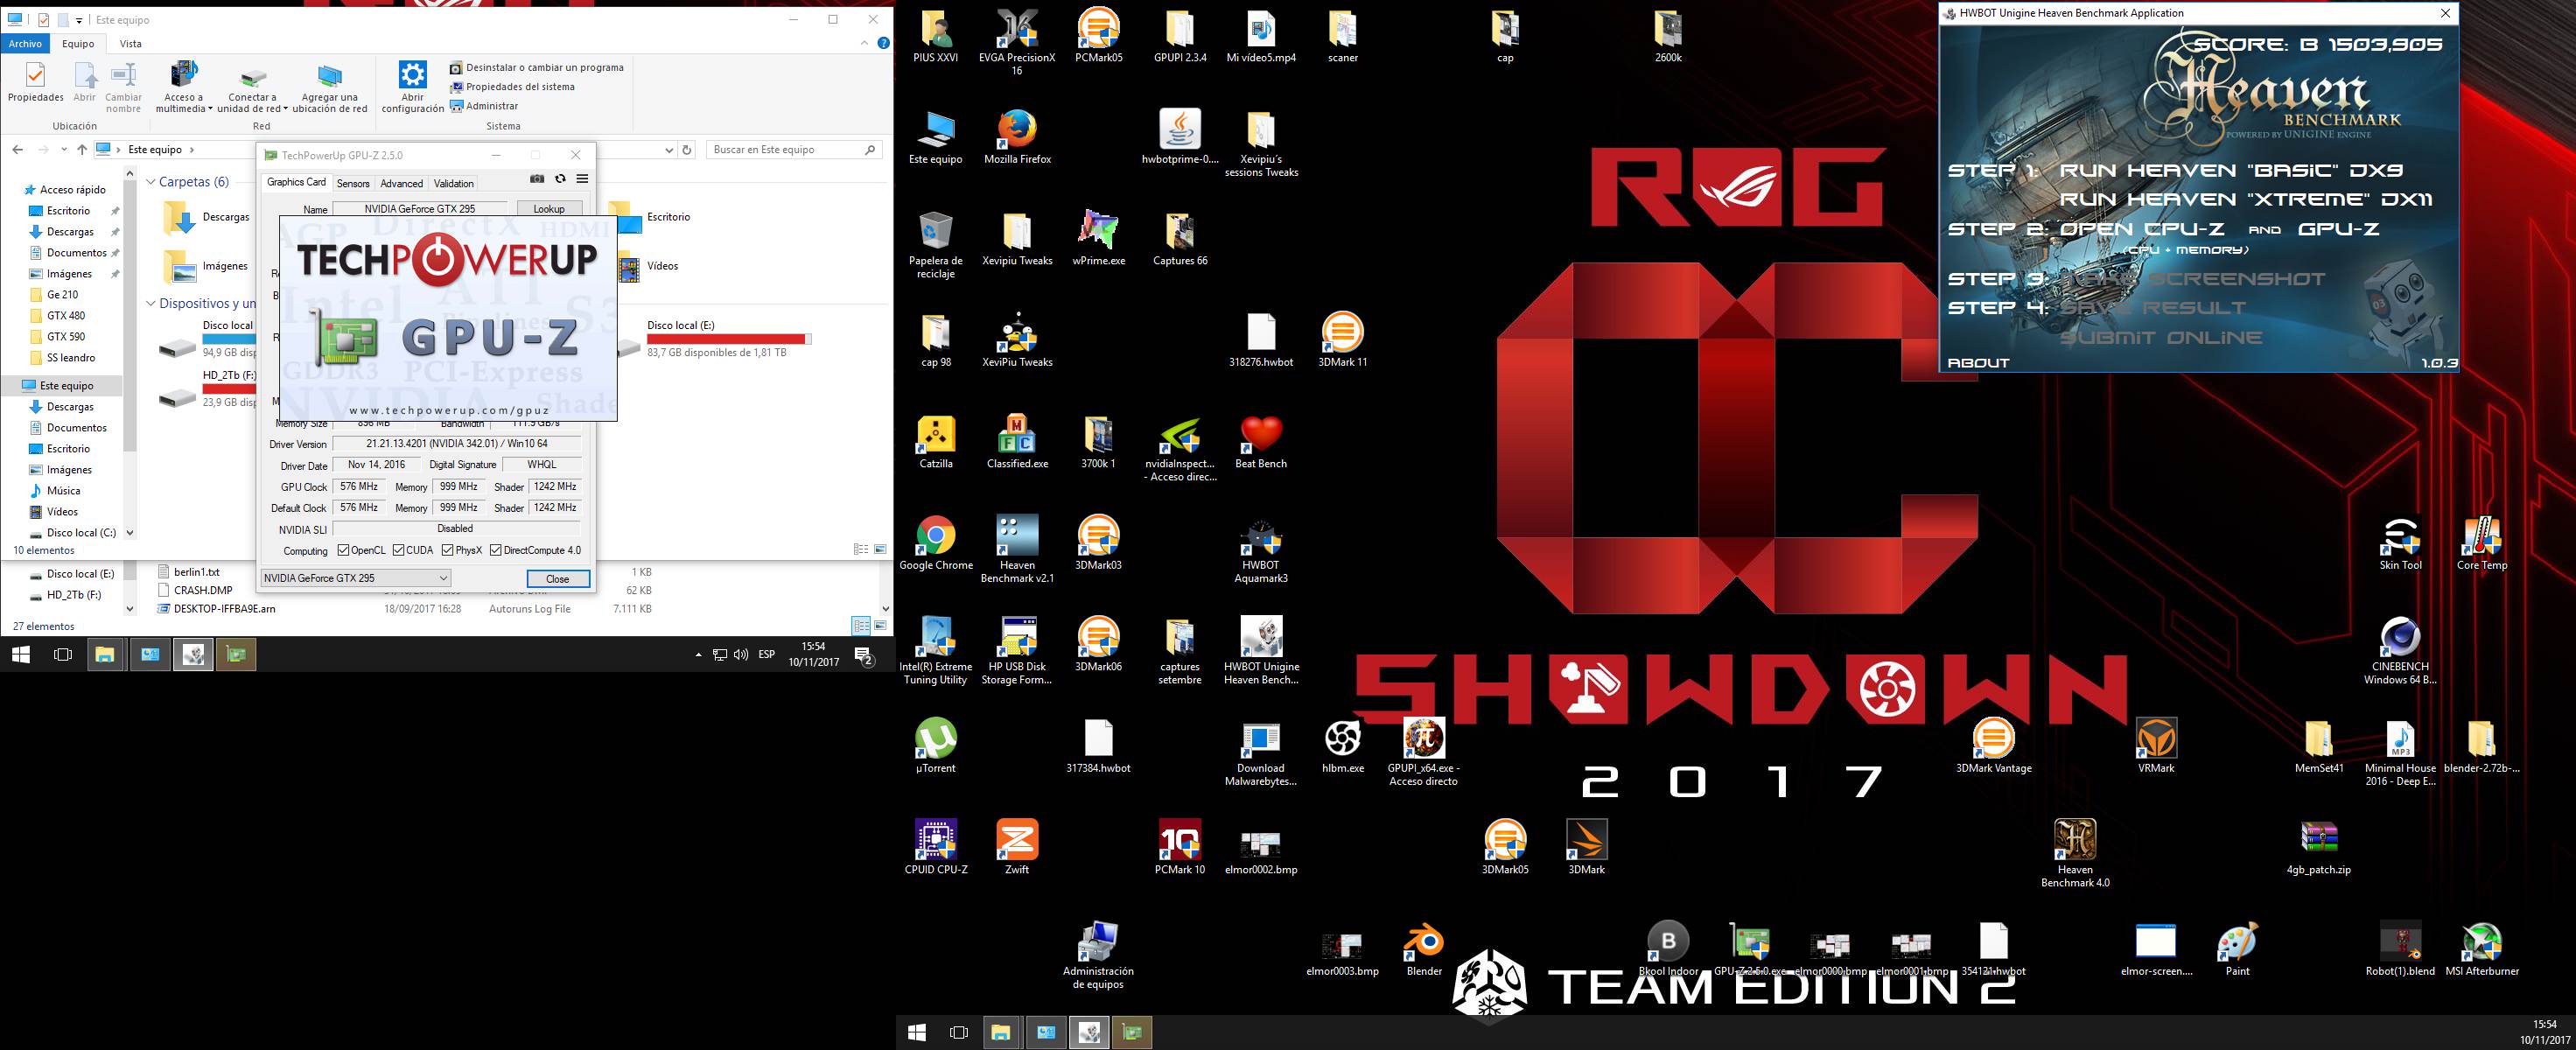
Task: Collapse the Dispositivos y unidades group
Action: [151, 303]
